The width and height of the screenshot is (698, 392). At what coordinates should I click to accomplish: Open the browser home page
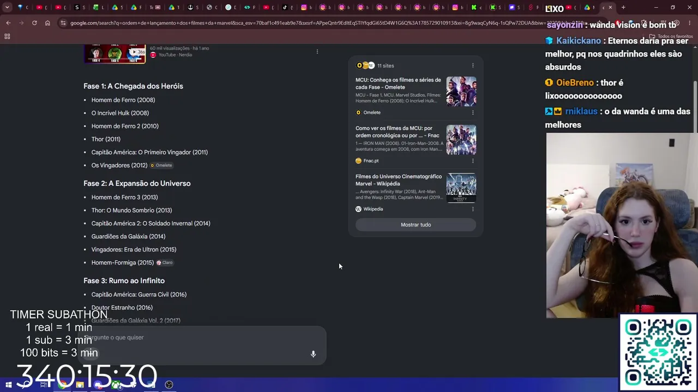pyautogui.click(x=47, y=23)
